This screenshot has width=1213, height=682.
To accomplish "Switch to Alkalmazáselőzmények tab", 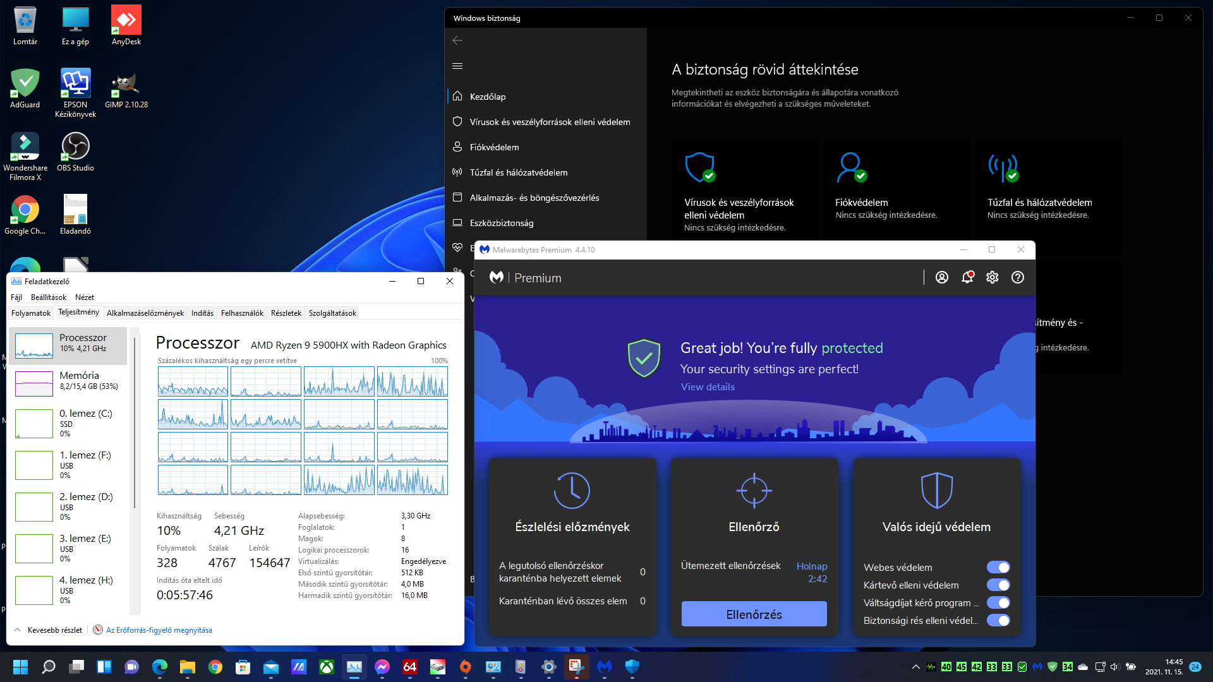I will click(x=145, y=313).
